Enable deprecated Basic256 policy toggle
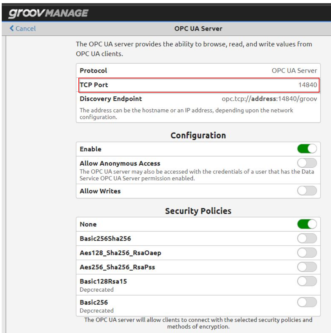This screenshot has height=333, width=331. [x=307, y=302]
